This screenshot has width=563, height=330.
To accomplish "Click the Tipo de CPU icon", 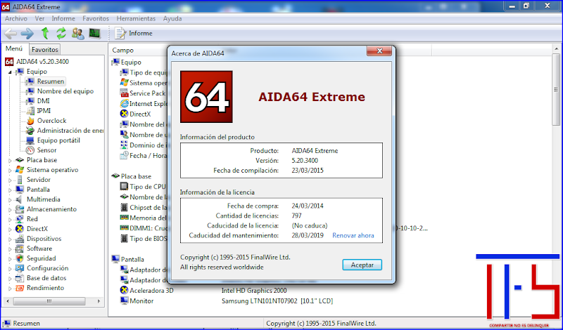I will pos(125,187).
